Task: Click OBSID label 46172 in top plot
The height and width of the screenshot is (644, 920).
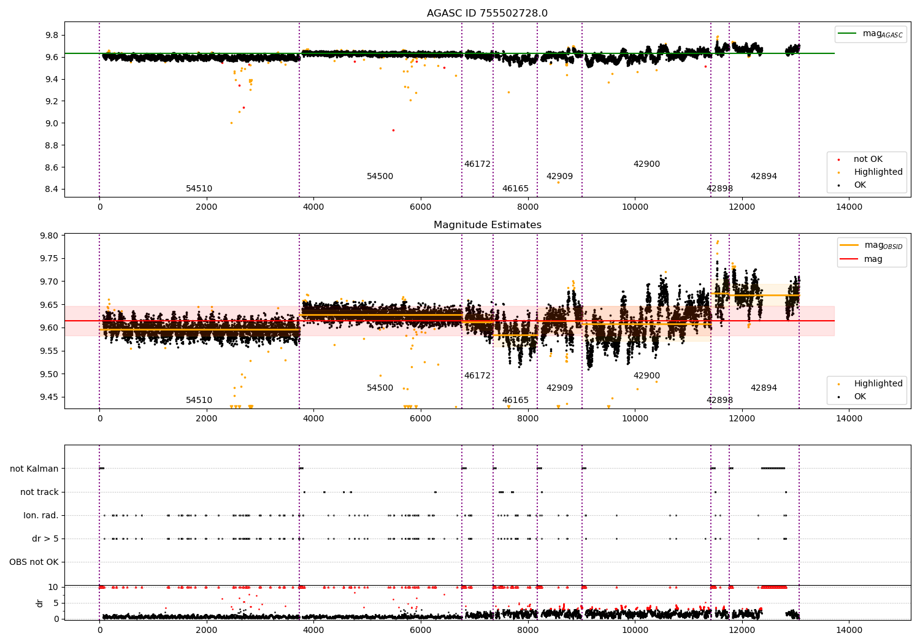Action: (477, 164)
